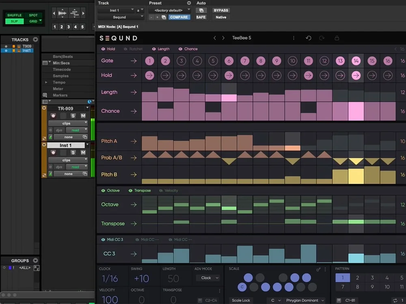The height and width of the screenshot is (304, 406).
Task: Solo the TR-909 track
Action: pyautogui.click(x=73, y=116)
